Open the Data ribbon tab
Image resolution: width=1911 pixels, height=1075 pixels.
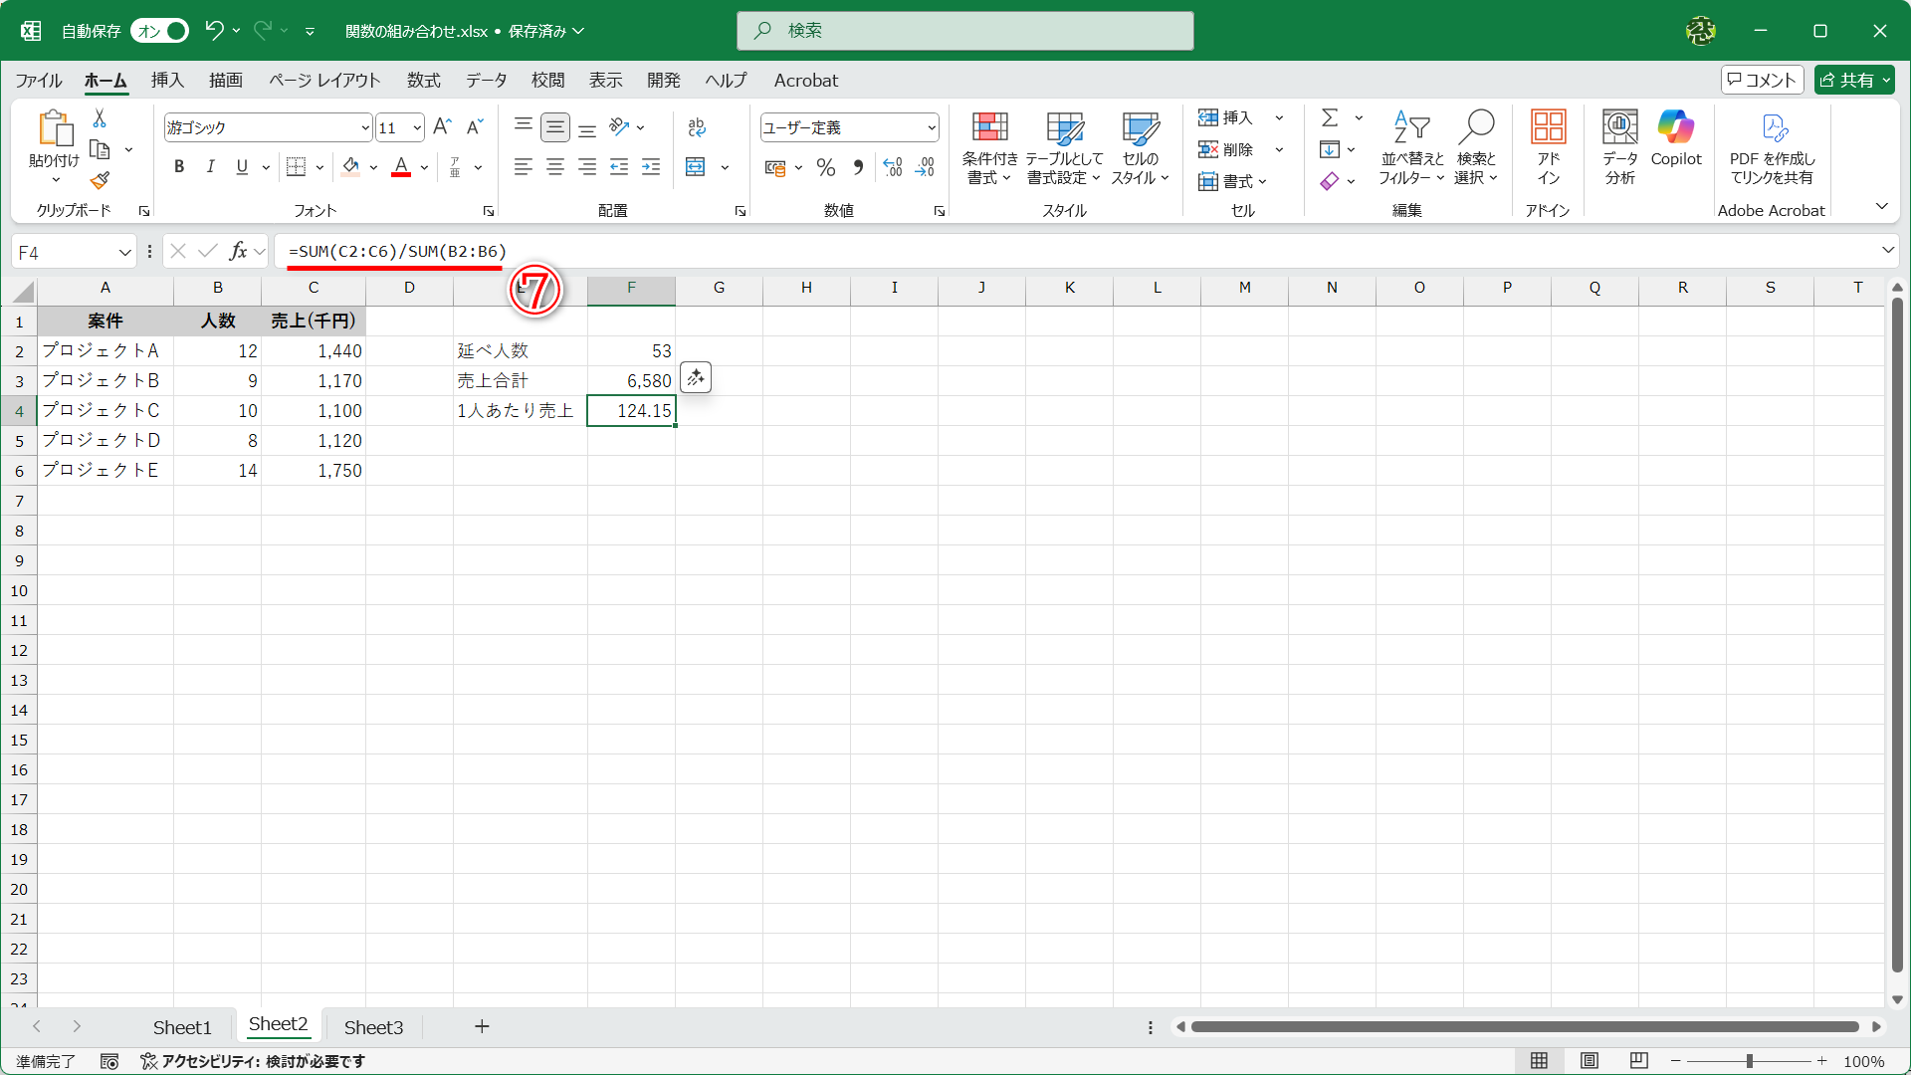[x=486, y=81]
